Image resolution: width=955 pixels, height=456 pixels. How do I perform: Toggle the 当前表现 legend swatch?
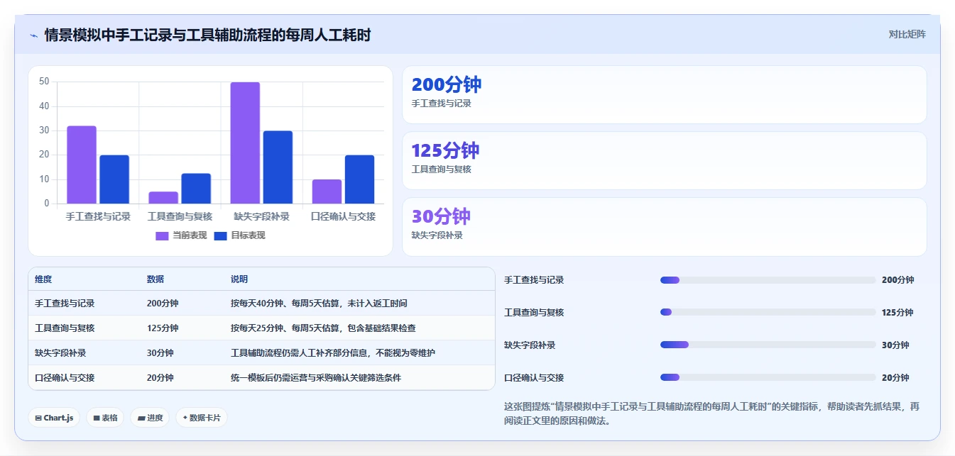[162, 235]
